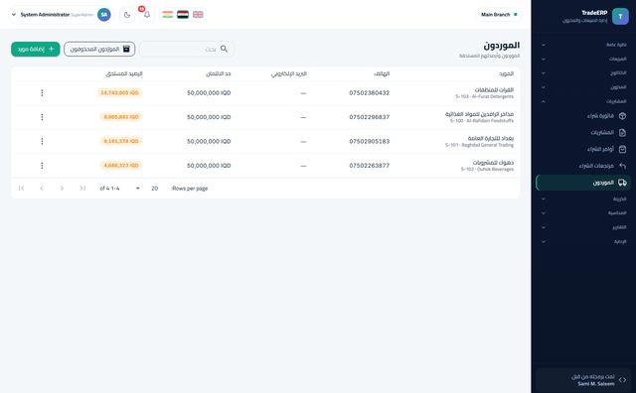Click 50,000,000 IQD limit in Baghdad General Trading row
The height and width of the screenshot is (393, 636).
tap(209, 141)
